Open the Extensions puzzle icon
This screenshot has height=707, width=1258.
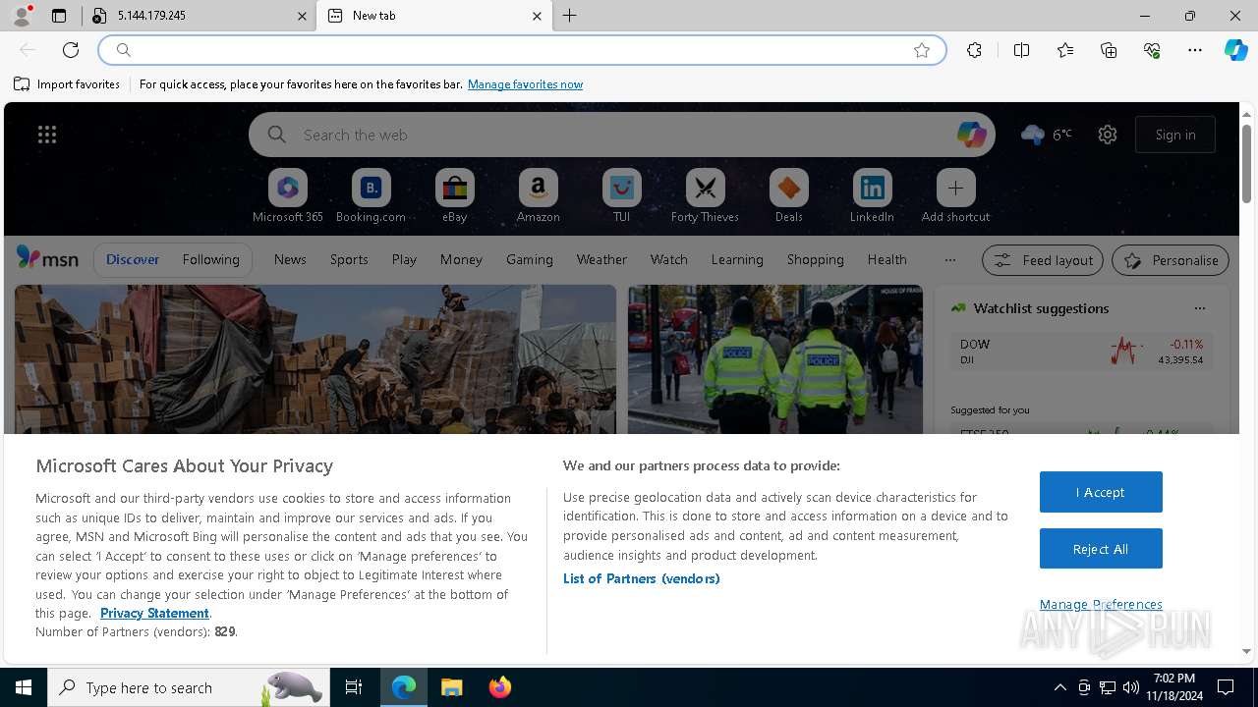click(x=974, y=50)
